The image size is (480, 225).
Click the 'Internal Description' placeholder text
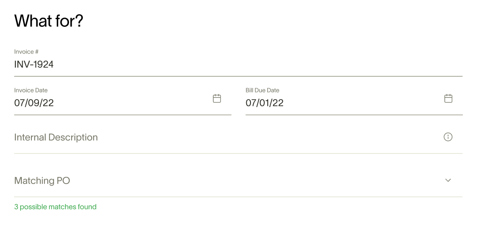pos(56,137)
